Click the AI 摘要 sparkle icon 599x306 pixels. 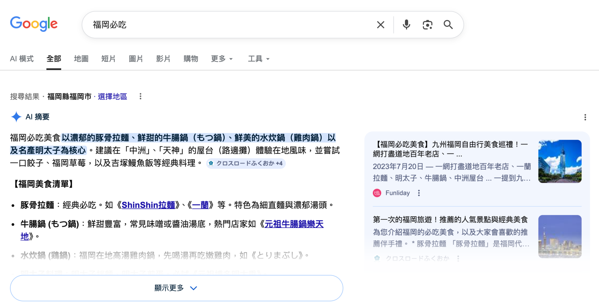(x=16, y=117)
